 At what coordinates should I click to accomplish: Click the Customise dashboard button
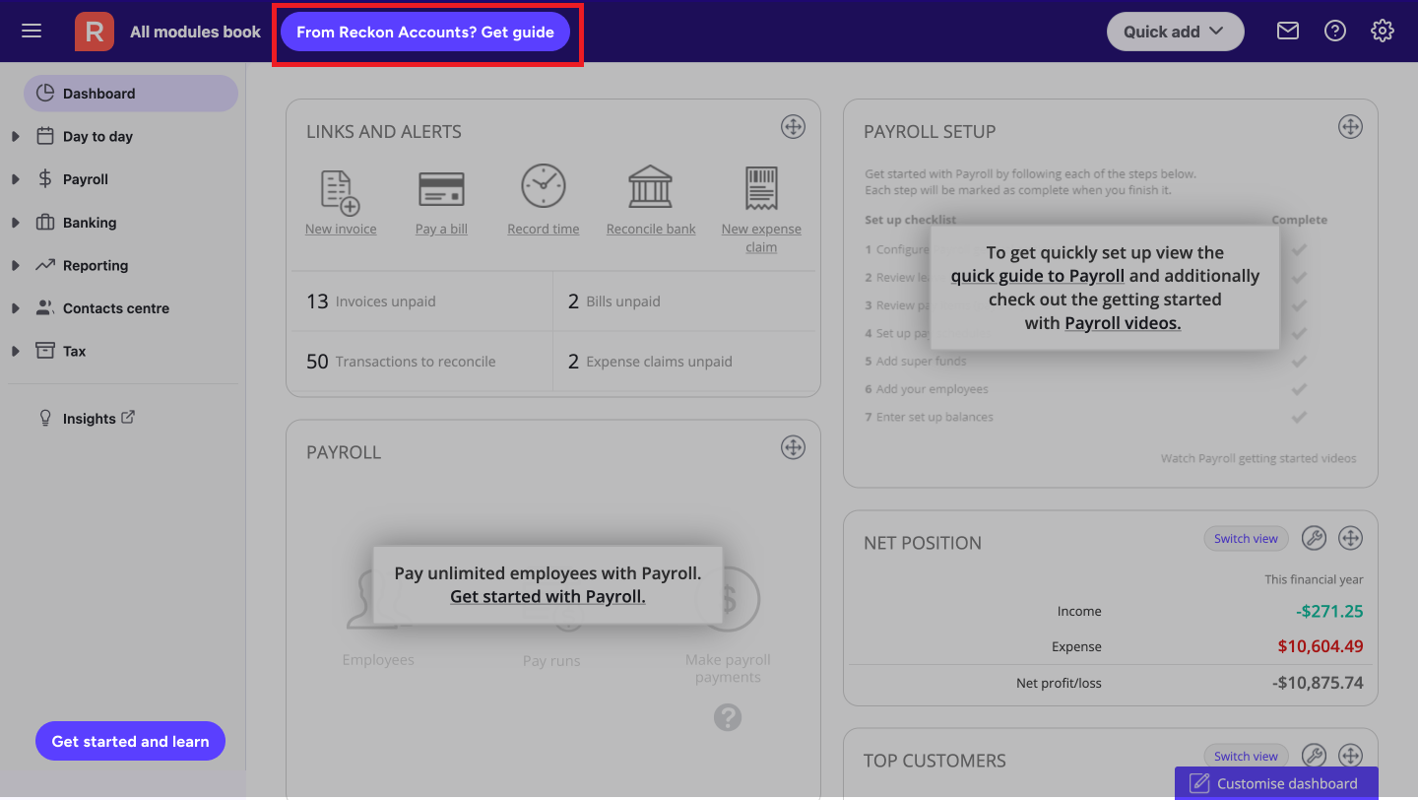[x=1276, y=783]
